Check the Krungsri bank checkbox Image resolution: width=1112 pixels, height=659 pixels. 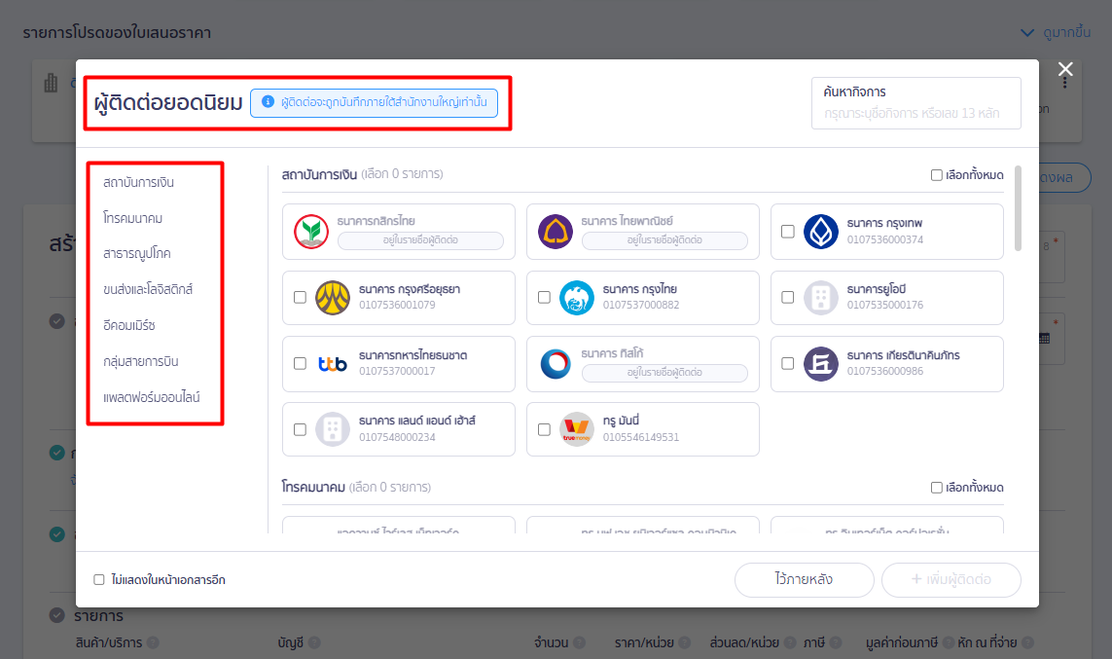(x=300, y=297)
